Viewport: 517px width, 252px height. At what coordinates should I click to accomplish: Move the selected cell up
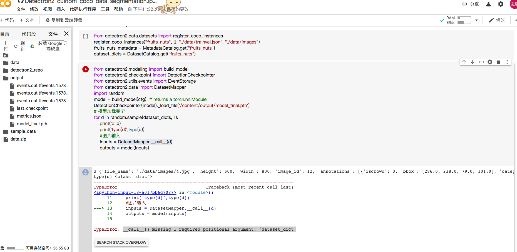464,62
